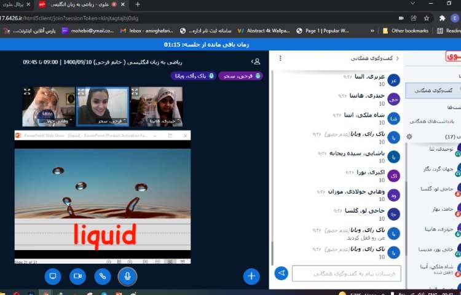Open the plus actions button
The height and width of the screenshot is (295, 461).
(x=251, y=276)
